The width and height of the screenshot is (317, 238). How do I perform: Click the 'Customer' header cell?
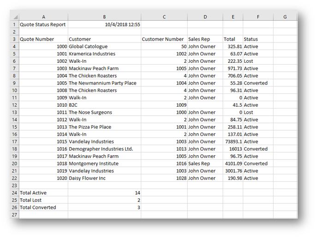(x=104, y=39)
